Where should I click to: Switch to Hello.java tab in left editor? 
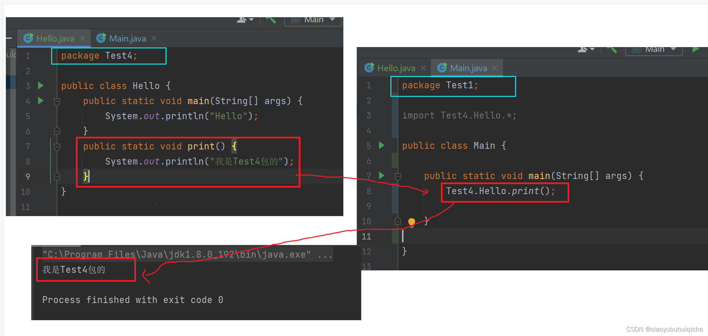coord(55,38)
